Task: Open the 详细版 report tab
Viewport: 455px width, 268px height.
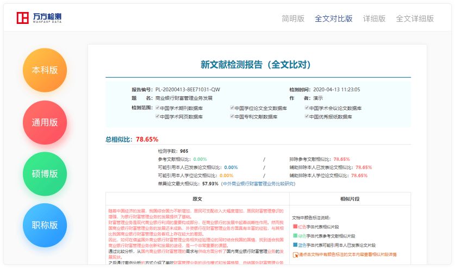Action: pos(375,18)
